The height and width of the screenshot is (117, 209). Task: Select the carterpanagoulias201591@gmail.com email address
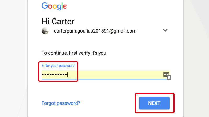click(x=95, y=31)
